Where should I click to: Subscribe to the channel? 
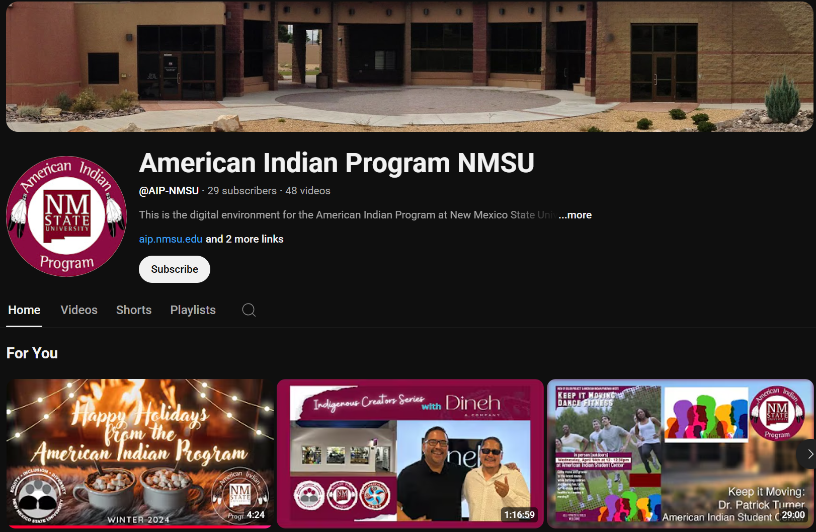[175, 269]
